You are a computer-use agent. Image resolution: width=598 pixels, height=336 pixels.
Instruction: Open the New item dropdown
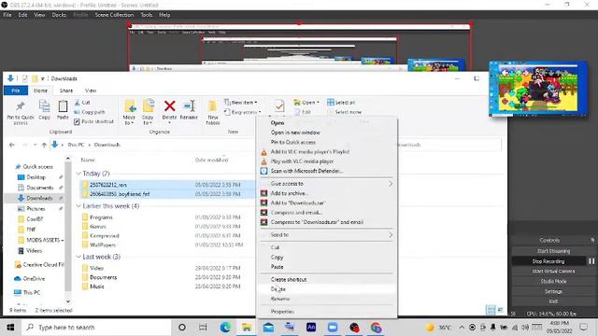241,103
